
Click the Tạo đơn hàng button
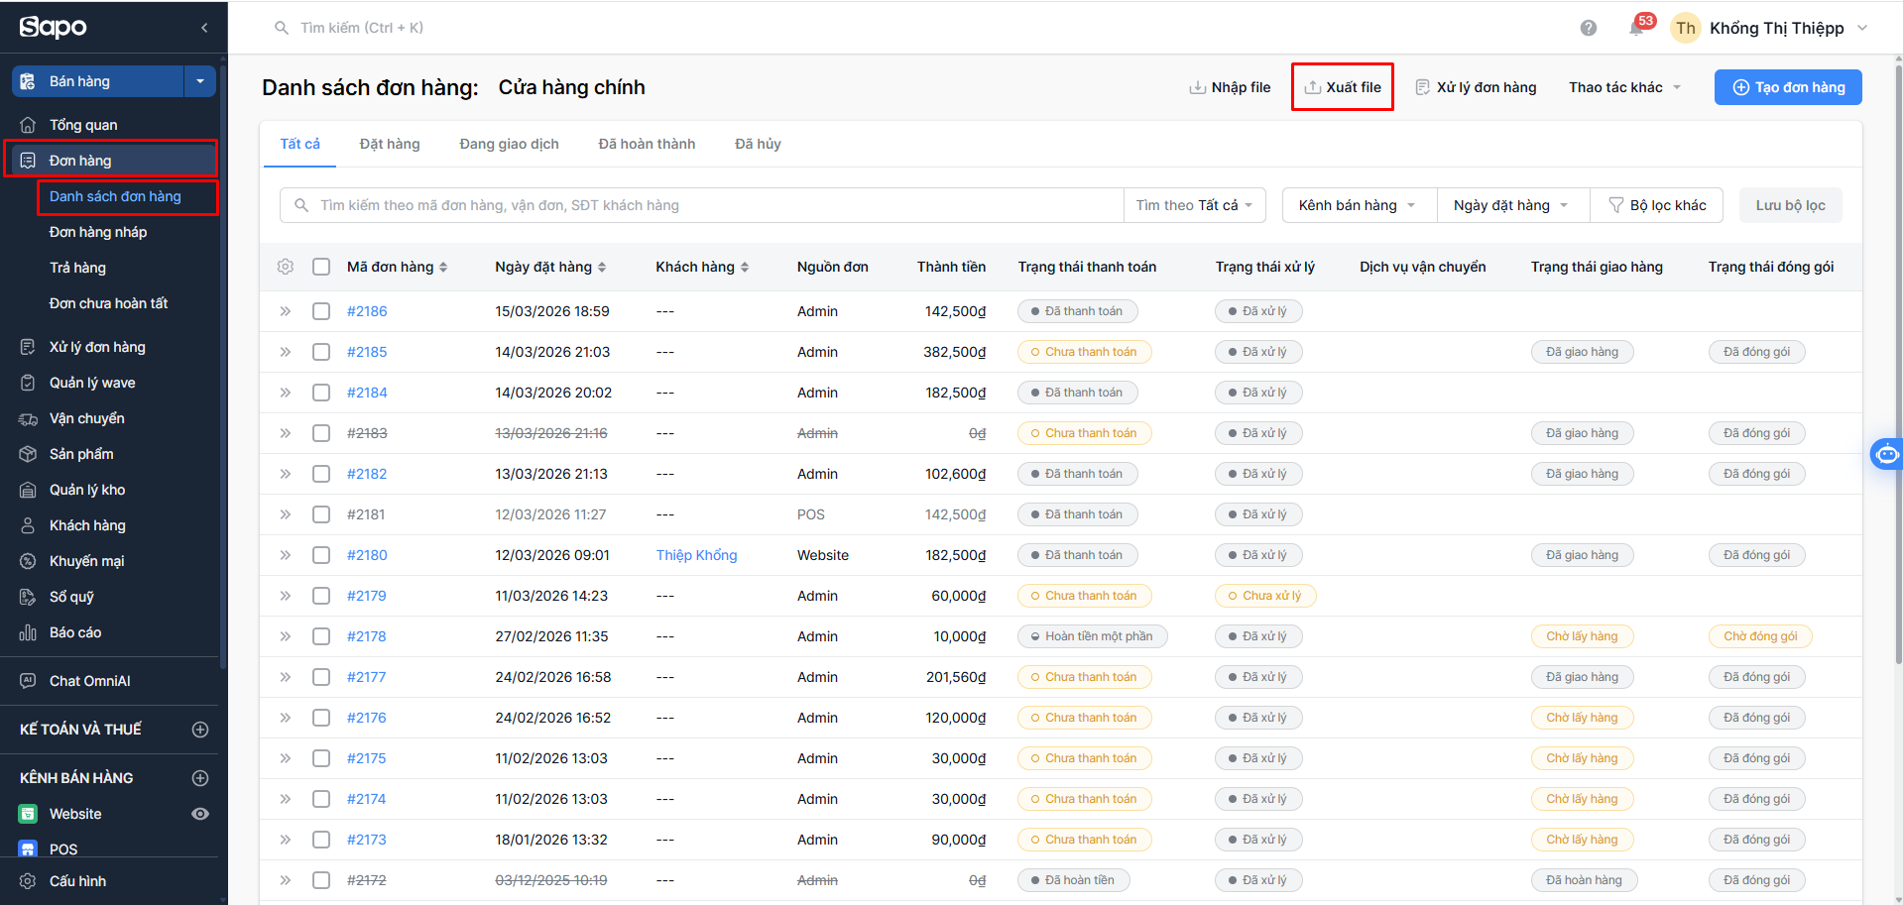(x=1788, y=87)
